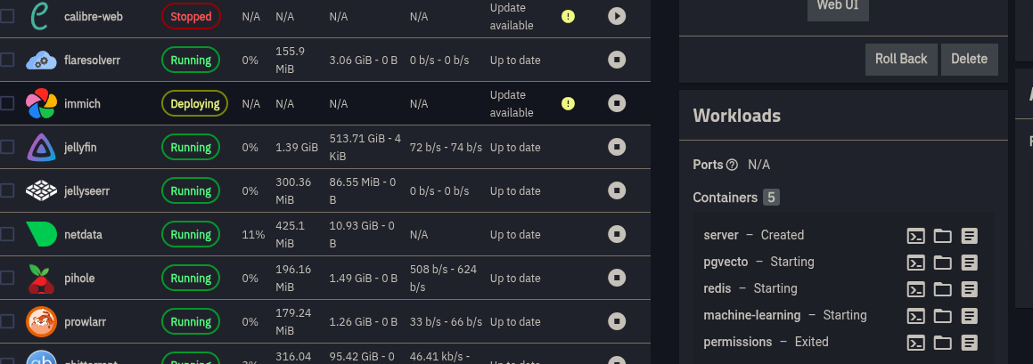Screen dimensions: 1033x364
Task: Check the netdata app checkbox
Action: pyautogui.click(x=7, y=235)
